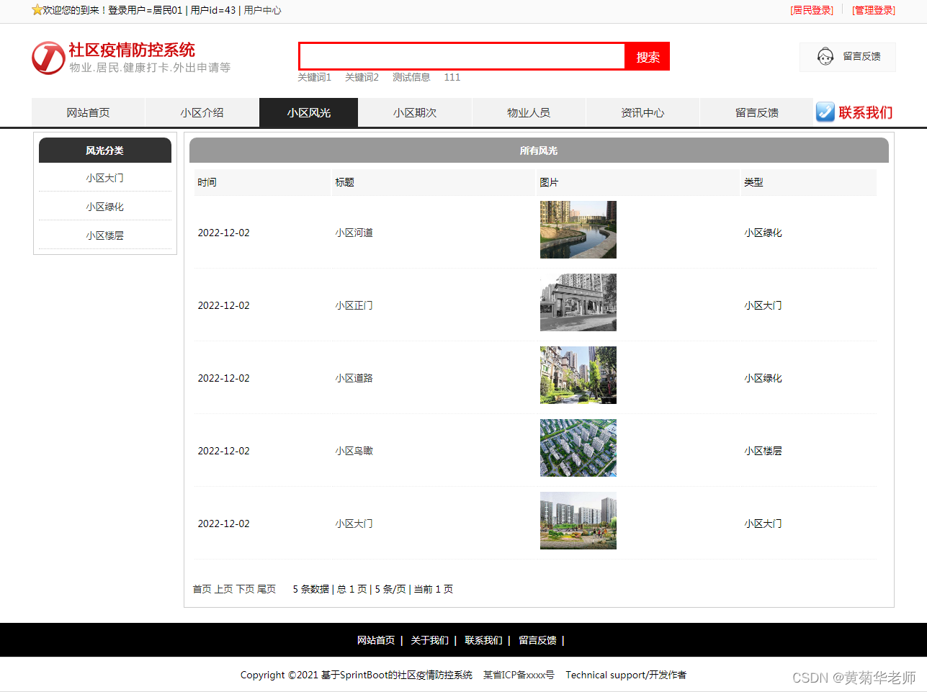Click the 管理登录 link
This screenshot has width=927, height=692.
click(x=874, y=10)
